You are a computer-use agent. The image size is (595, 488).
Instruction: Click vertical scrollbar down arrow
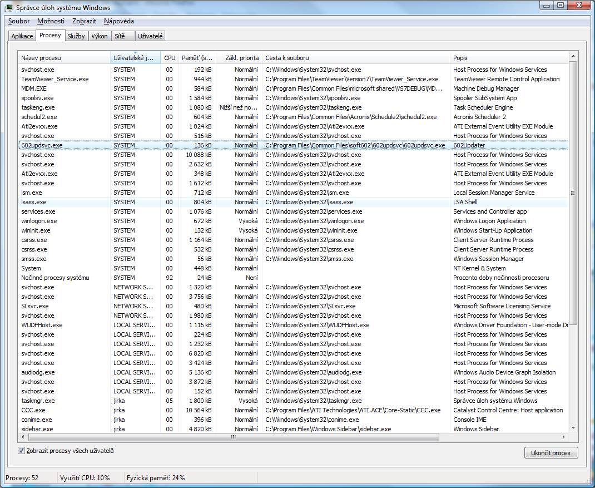[573, 428]
